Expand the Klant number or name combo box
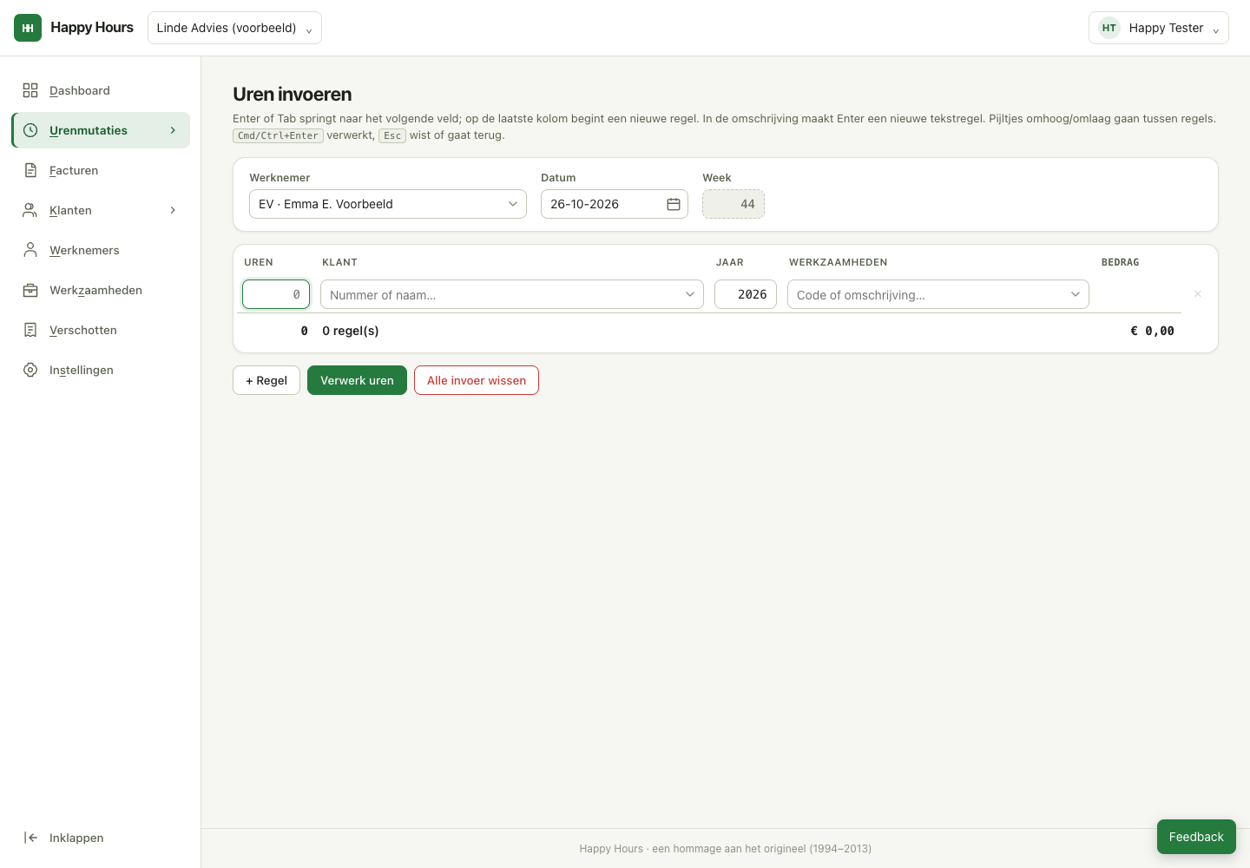The width and height of the screenshot is (1250, 868). (x=512, y=294)
